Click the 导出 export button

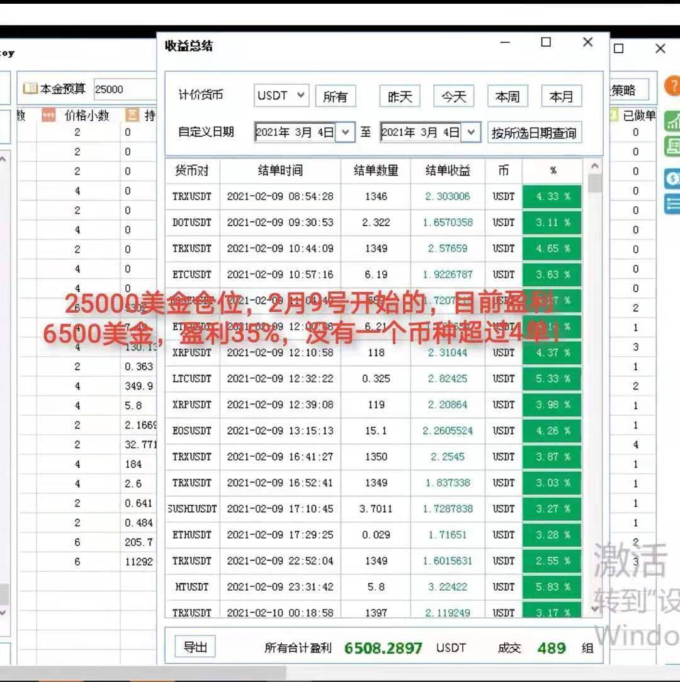(195, 647)
